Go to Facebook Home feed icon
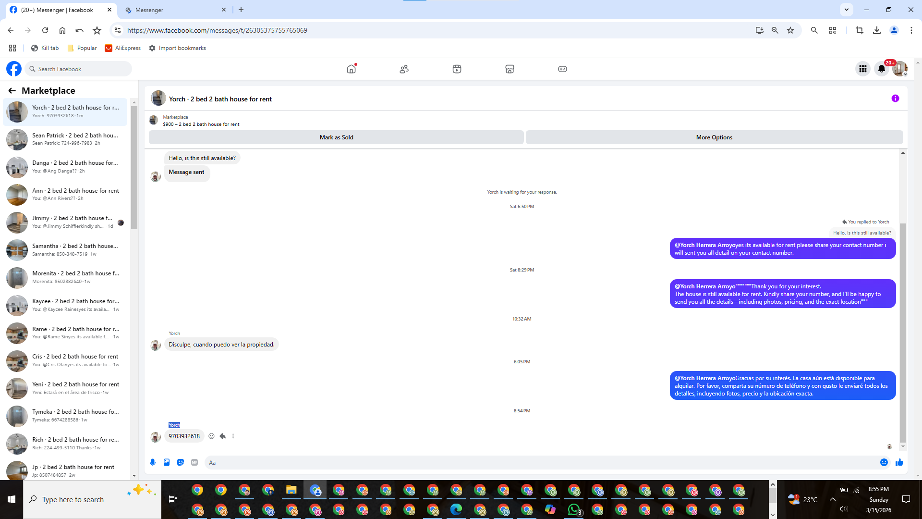 coord(352,69)
